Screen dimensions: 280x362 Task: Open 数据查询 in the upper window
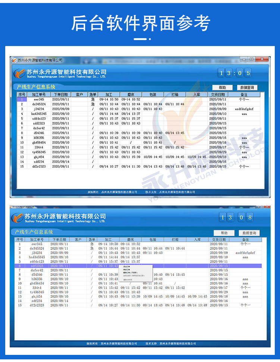(247, 87)
